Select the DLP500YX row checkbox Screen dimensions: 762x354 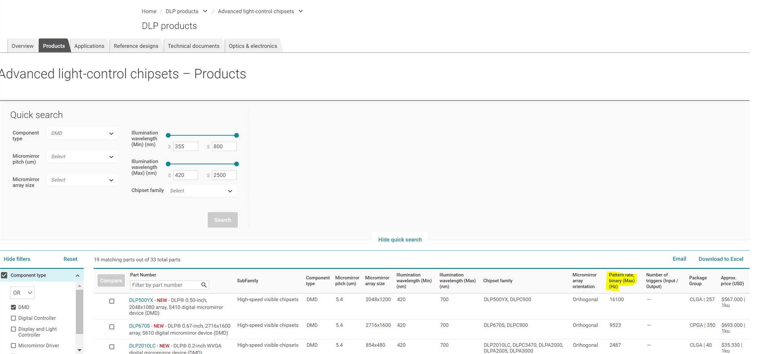(x=112, y=301)
